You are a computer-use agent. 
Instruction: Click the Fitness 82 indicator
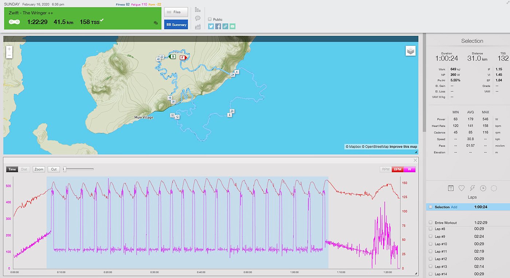click(122, 4)
